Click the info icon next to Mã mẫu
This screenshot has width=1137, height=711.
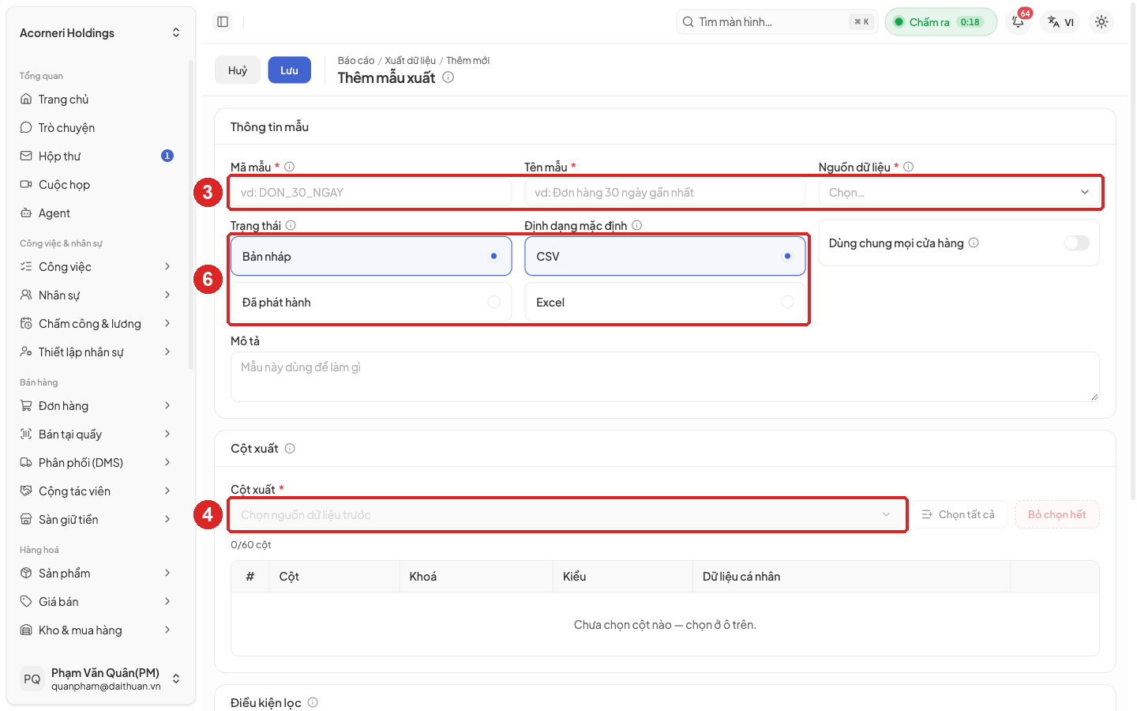pyautogui.click(x=290, y=167)
